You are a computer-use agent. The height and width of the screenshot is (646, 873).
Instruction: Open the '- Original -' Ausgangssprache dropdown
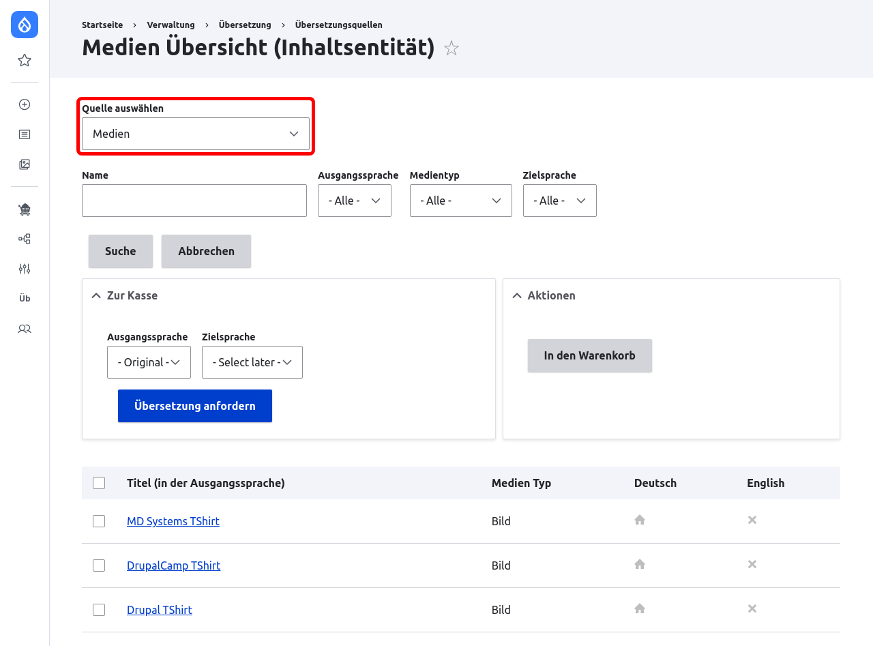(x=149, y=362)
